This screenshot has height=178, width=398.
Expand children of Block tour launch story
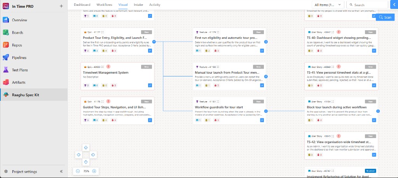point(378,111)
